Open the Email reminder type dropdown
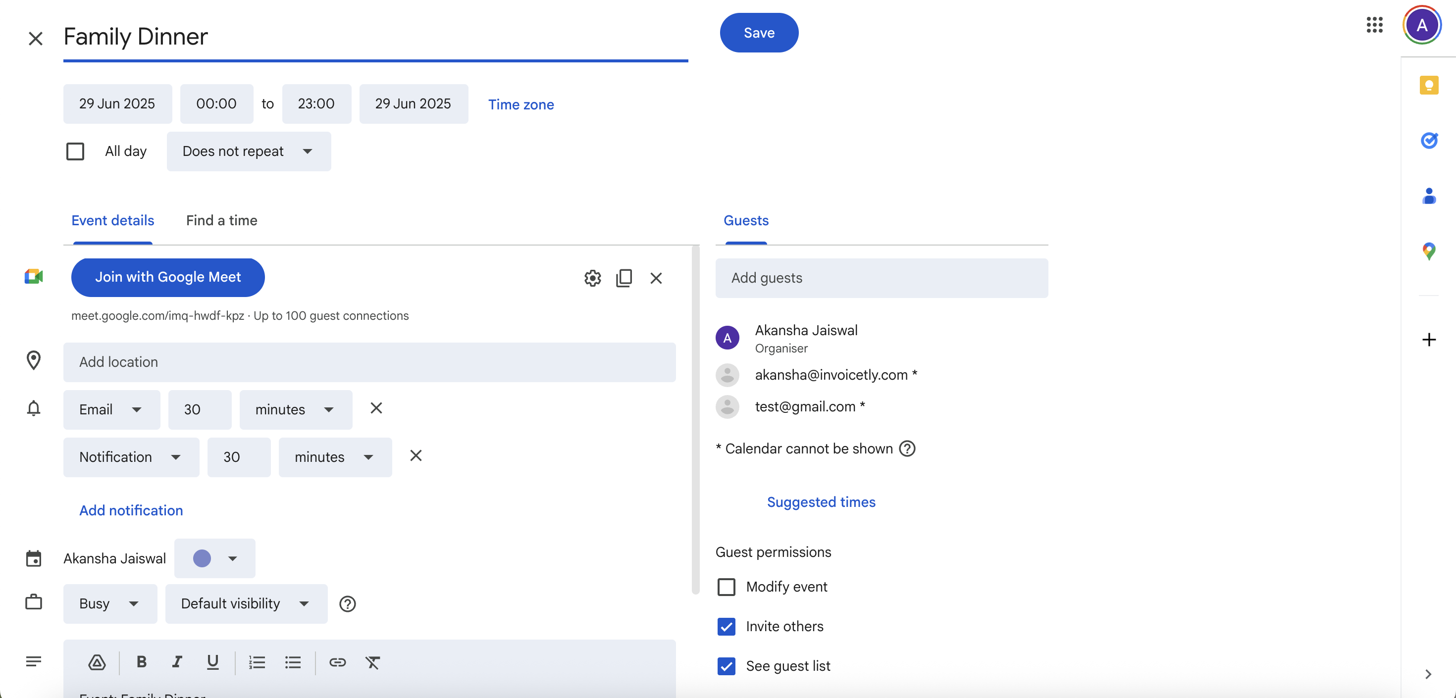This screenshot has height=698, width=1456. pos(111,410)
